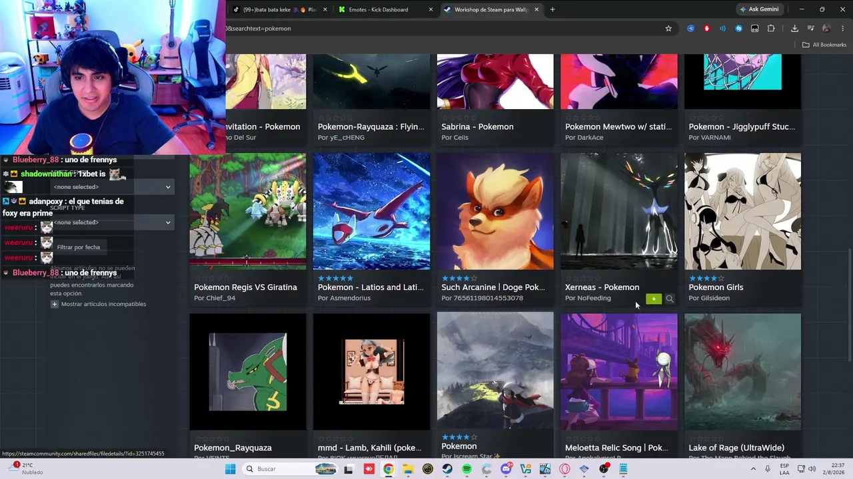Open the Script Type none selected dropdown
Image resolution: width=853 pixels, height=479 pixels.
[111, 222]
